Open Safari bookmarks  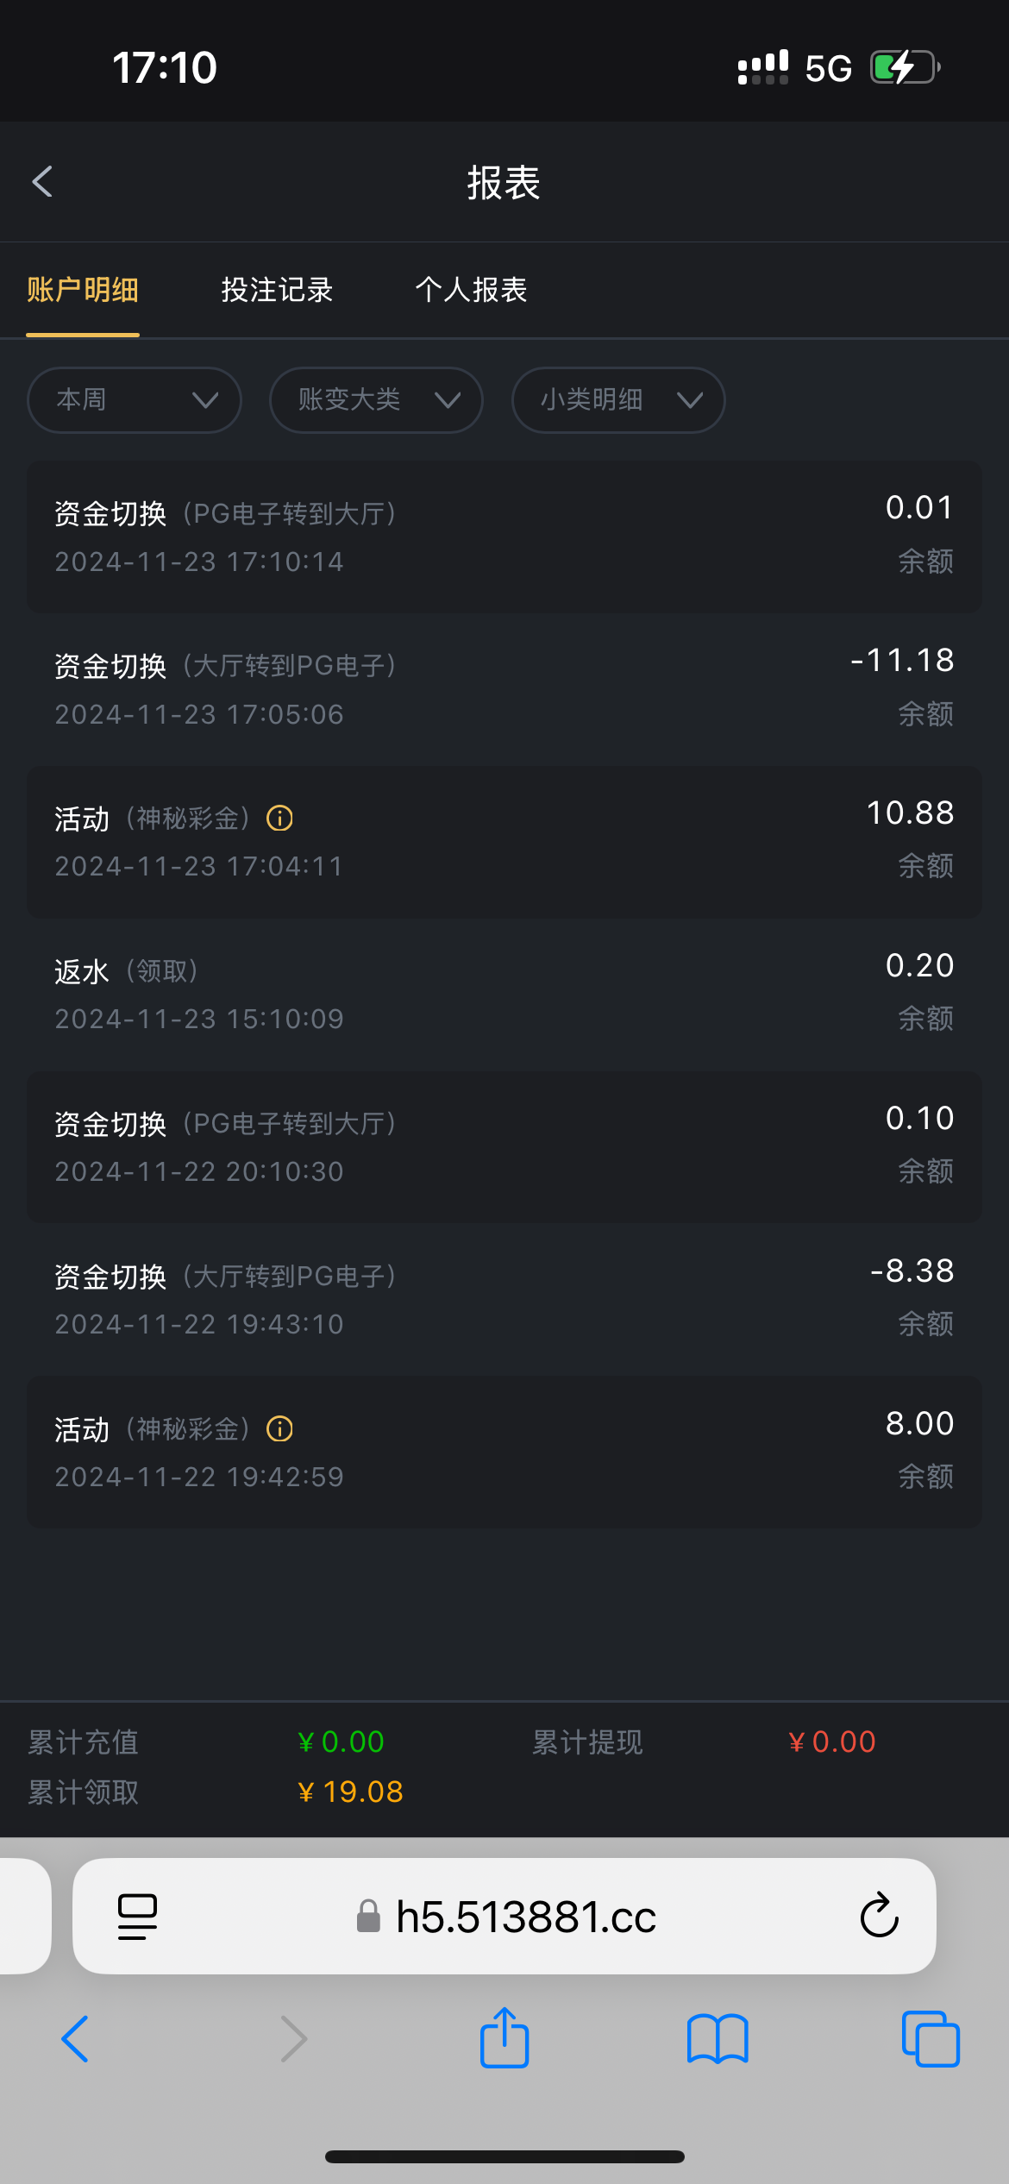(x=718, y=2039)
